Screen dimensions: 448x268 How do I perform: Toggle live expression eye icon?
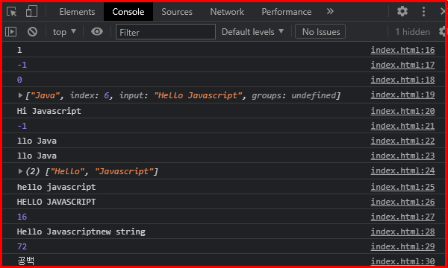tap(97, 31)
